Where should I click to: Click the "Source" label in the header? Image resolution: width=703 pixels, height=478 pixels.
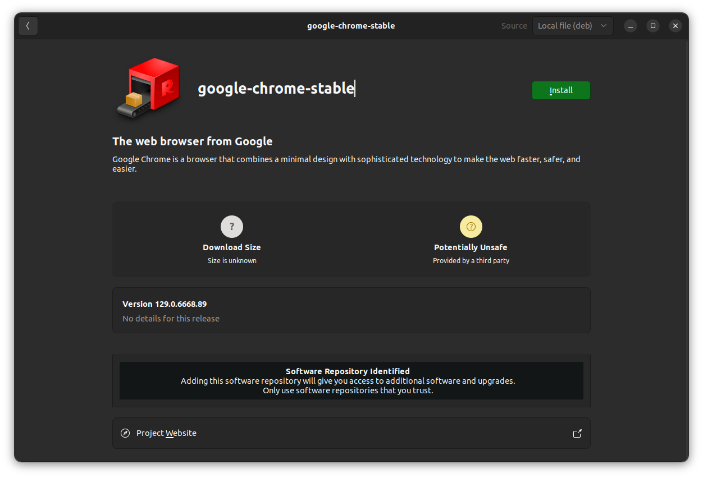click(x=514, y=26)
